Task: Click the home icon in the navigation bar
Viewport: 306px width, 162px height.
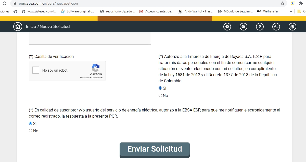Action: coord(18,26)
